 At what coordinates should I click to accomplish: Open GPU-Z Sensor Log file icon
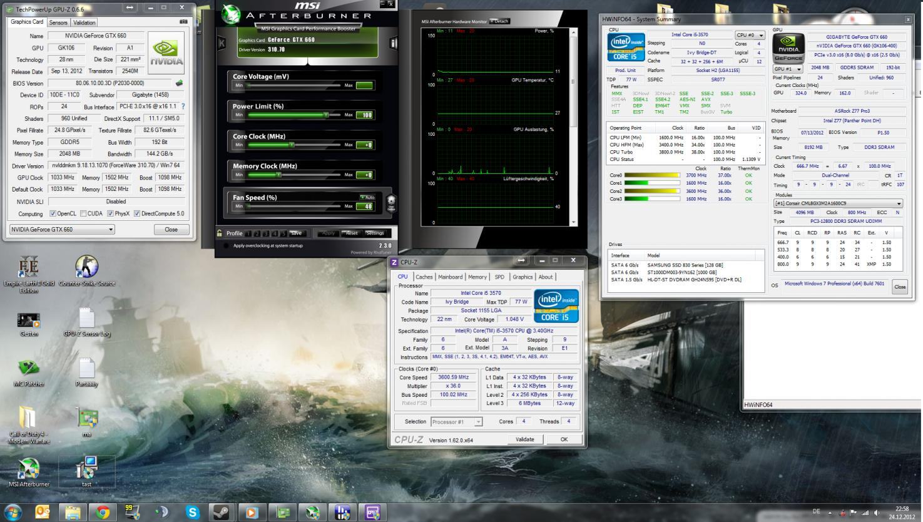(87, 323)
